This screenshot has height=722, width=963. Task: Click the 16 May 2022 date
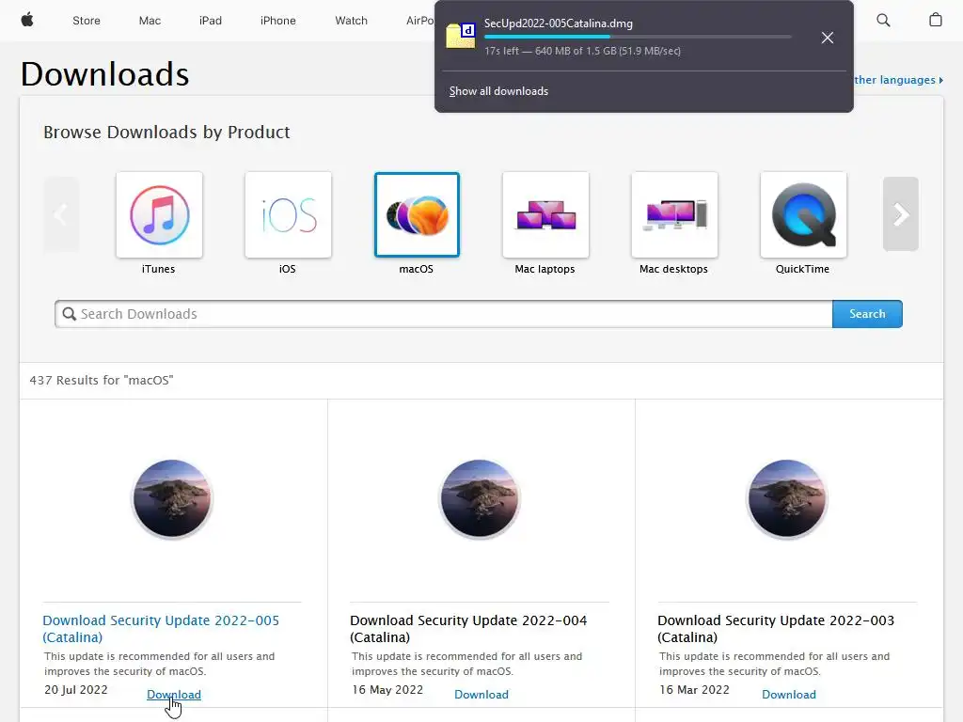387,689
